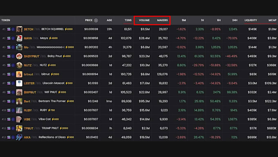The width and height of the screenshot is (278, 157).
Task: Click the $0.001039 price cell
Action: pyautogui.click(x=91, y=29)
